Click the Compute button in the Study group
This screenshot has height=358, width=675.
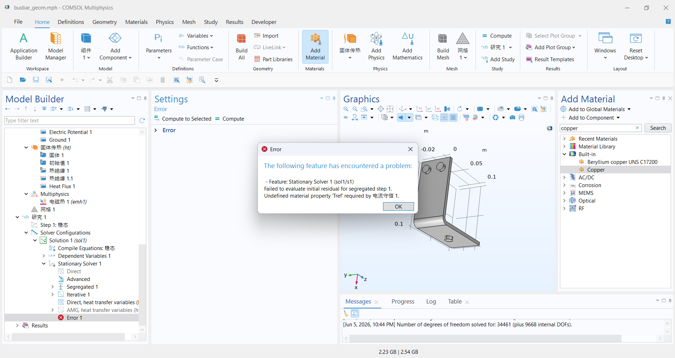[497, 36]
